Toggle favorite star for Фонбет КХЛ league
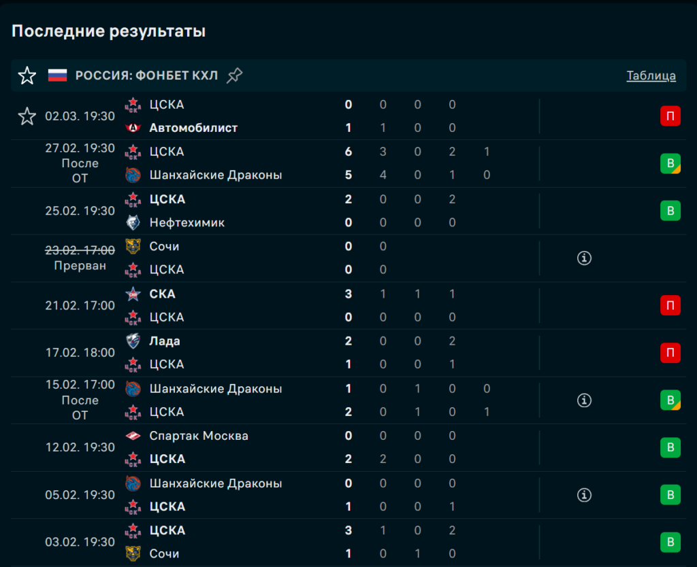697x567 pixels. (27, 75)
